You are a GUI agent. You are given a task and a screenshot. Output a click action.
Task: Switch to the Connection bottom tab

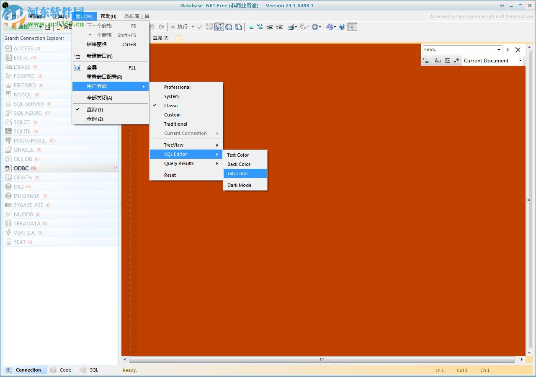click(24, 370)
